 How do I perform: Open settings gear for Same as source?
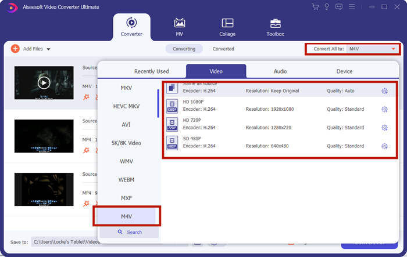[384, 91]
